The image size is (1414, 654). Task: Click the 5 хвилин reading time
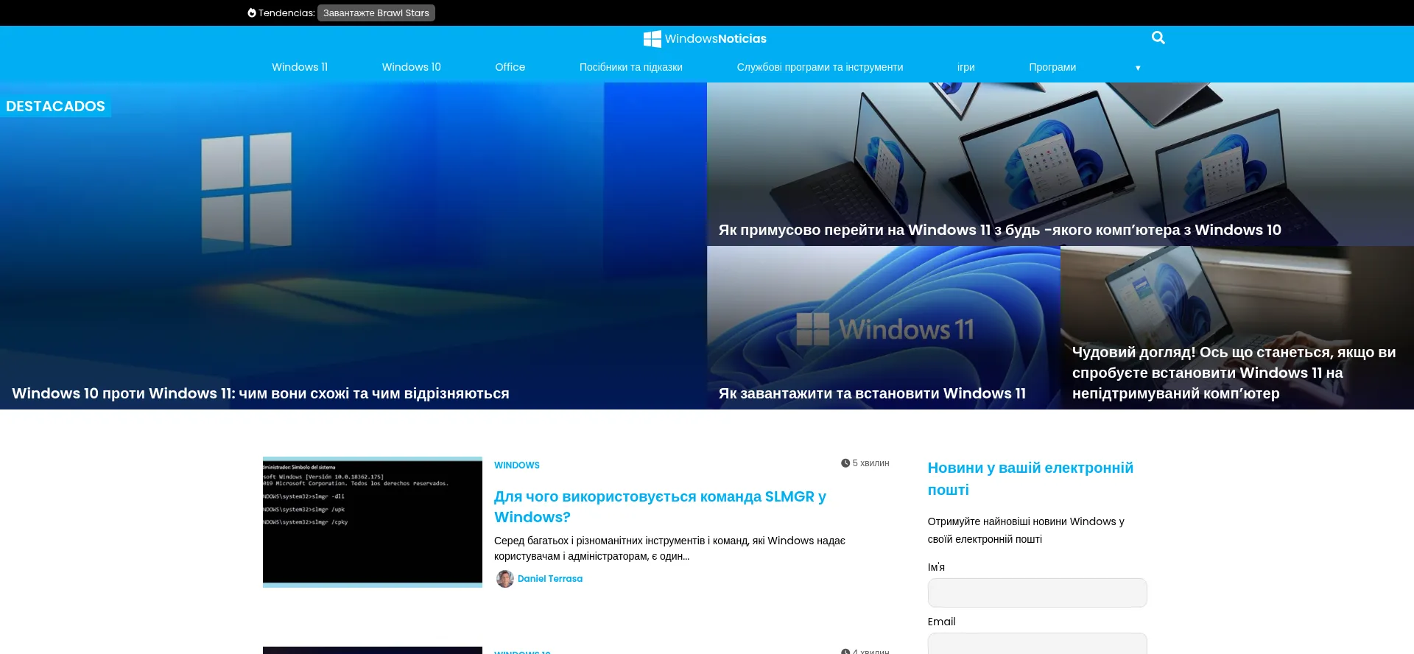tap(870, 463)
